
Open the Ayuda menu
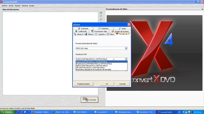[32, 6]
